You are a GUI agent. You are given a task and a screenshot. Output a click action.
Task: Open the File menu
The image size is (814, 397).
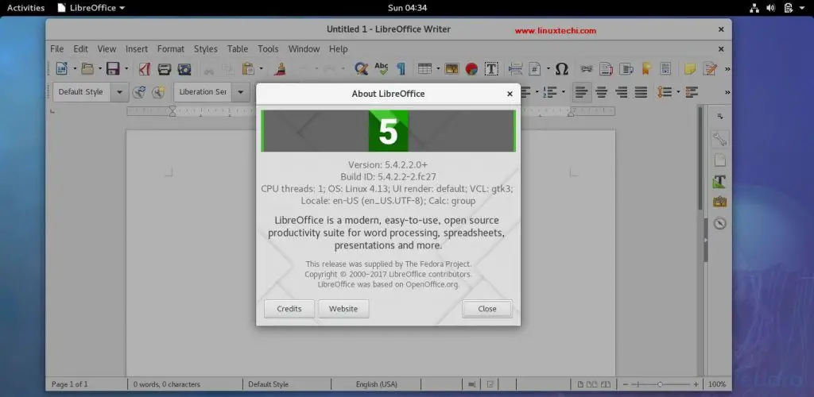point(56,48)
